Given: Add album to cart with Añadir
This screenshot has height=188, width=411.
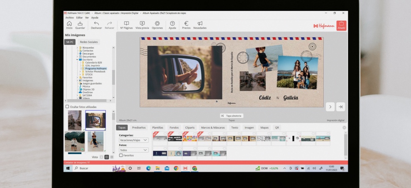Looking at the screenshot, I should coord(341,25).
